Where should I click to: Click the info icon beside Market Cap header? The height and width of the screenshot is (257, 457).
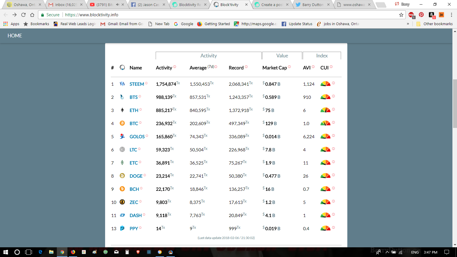[x=289, y=67]
